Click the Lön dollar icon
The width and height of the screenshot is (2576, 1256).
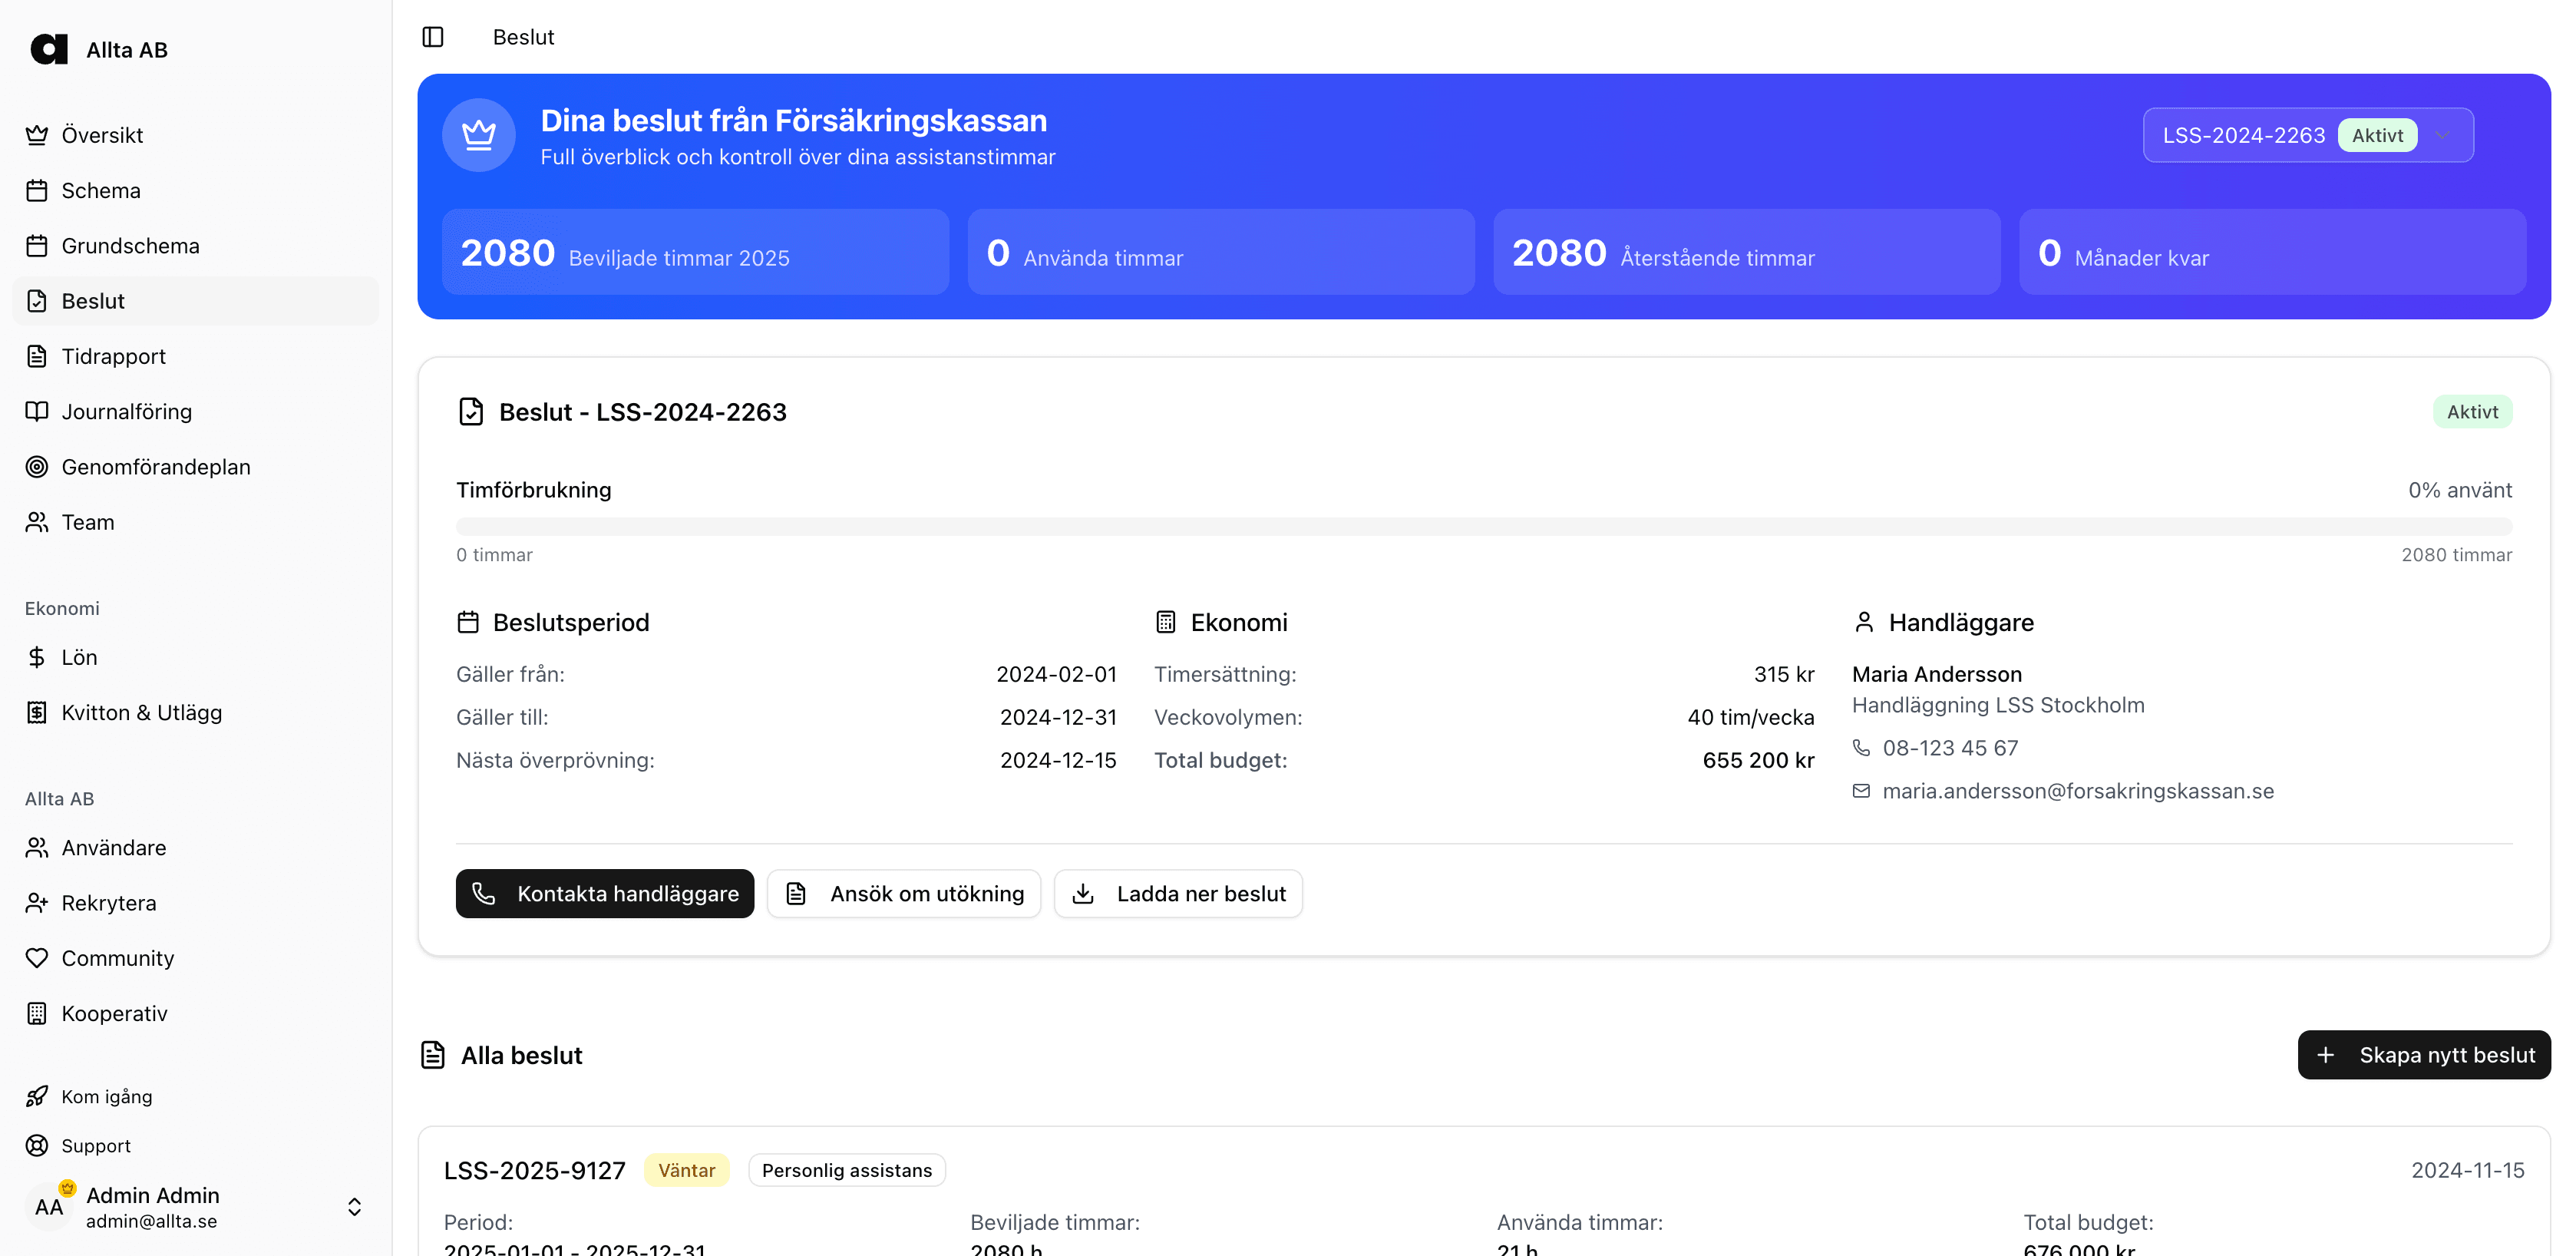pos(37,657)
